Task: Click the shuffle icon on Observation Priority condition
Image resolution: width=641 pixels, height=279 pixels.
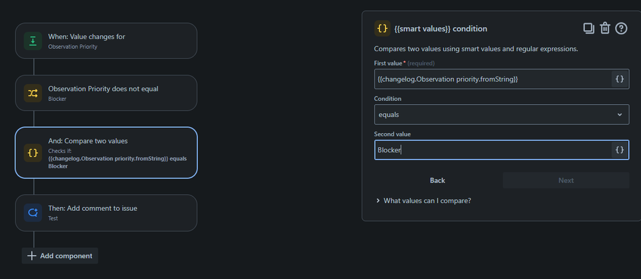Action: click(33, 93)
